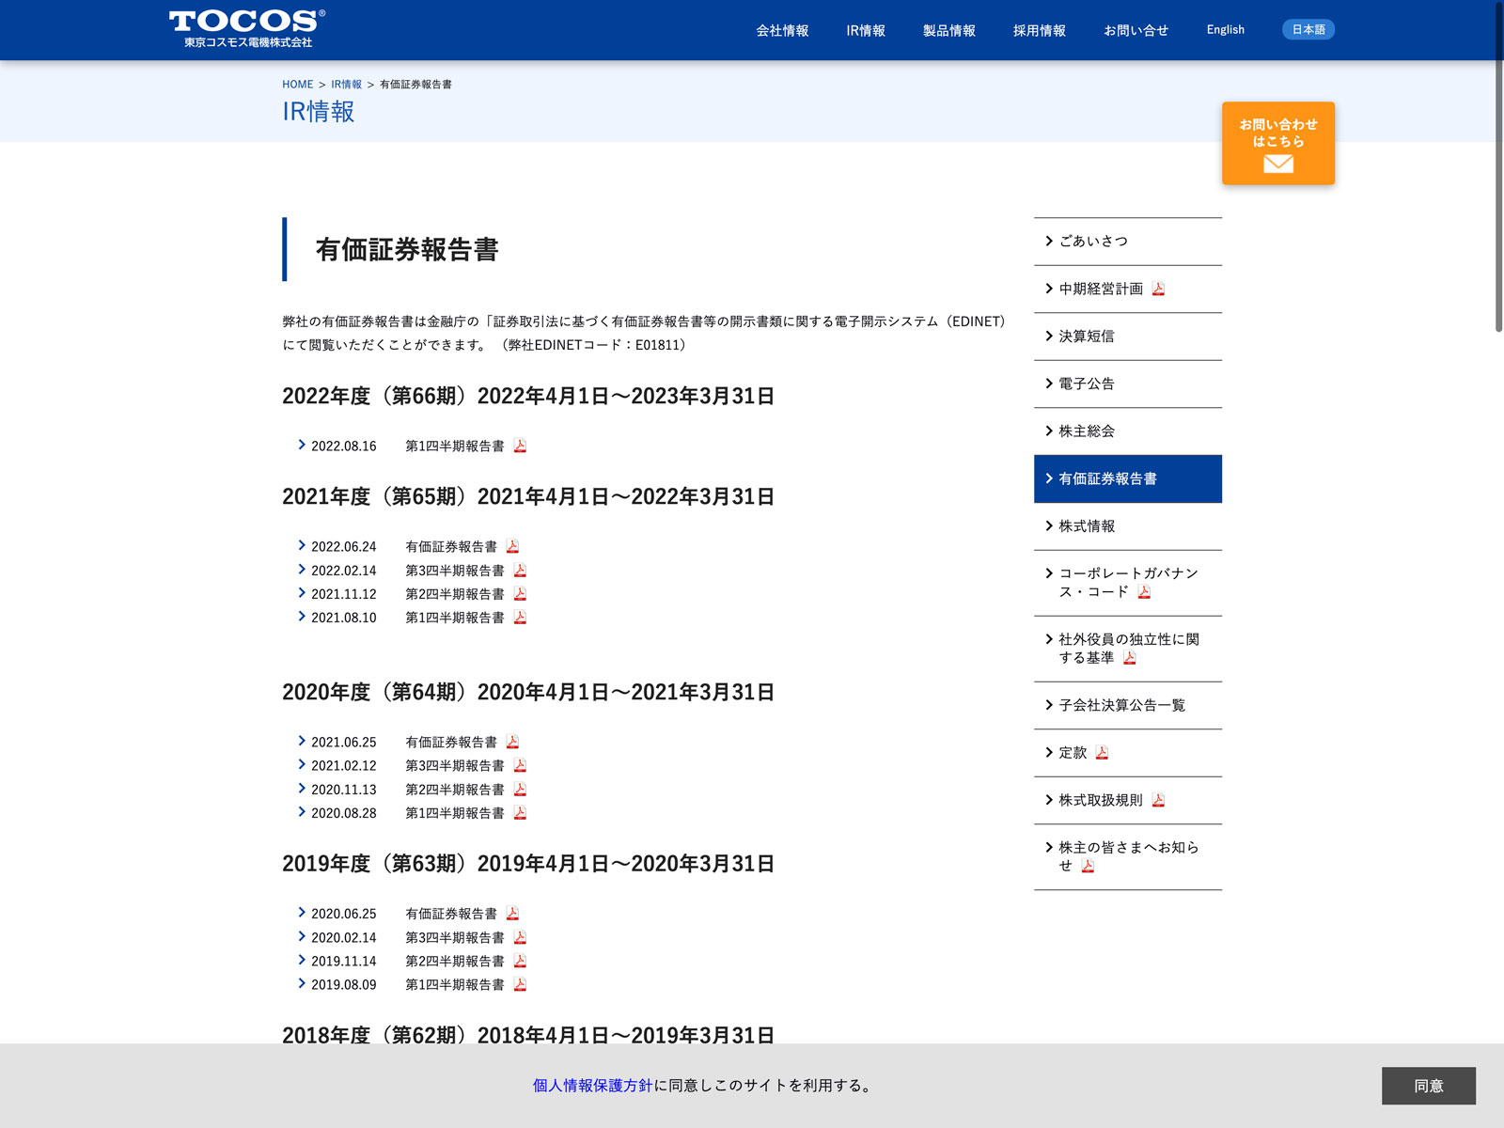
Task: Go to HOME via breadcrumb
Action: pyautogui.click(x=297, y=85)
